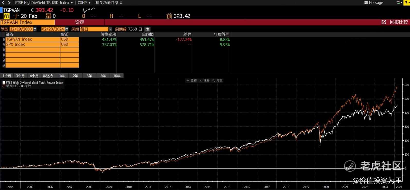Toggle FTSE High Dividend Yield legend box
Screen dimensions: 410x190
[x=4, y=82]
